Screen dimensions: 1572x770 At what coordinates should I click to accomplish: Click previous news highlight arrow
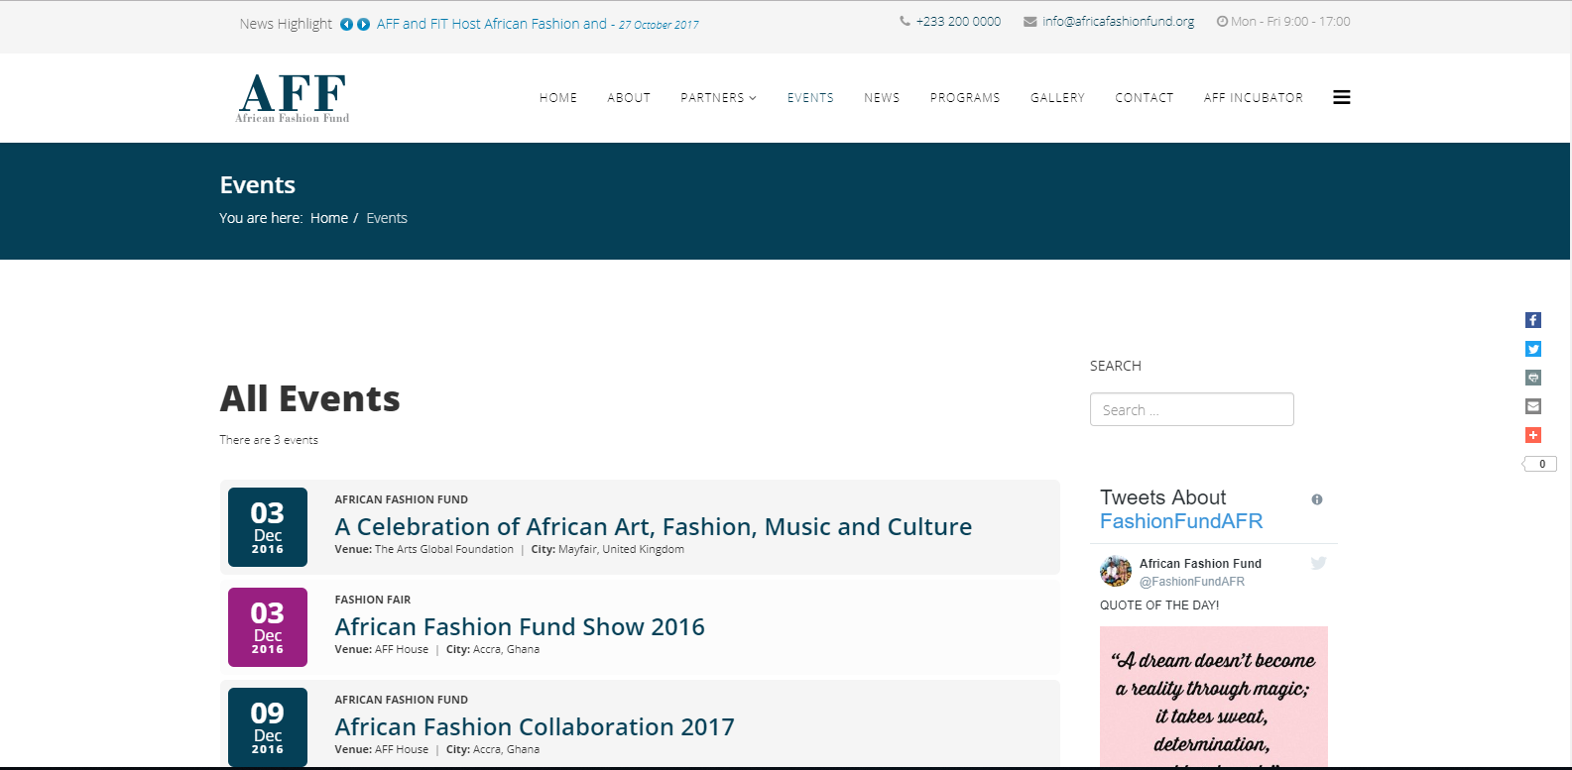(346, 25)
